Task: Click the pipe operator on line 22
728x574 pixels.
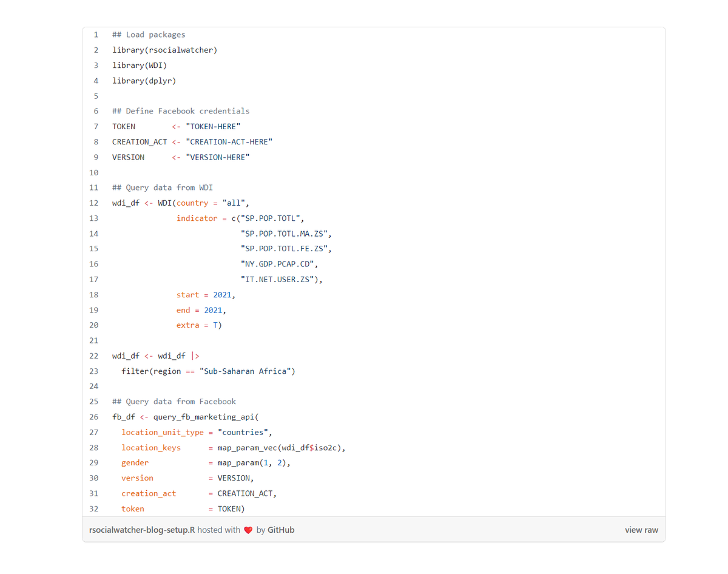Action: (195, 356)
